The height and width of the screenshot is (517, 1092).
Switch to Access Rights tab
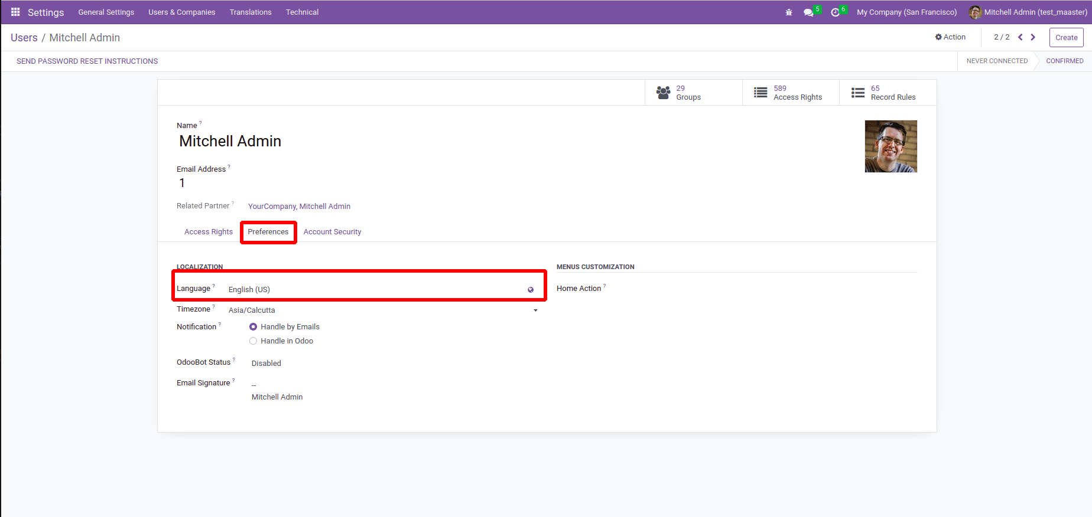tap(209, 232)
